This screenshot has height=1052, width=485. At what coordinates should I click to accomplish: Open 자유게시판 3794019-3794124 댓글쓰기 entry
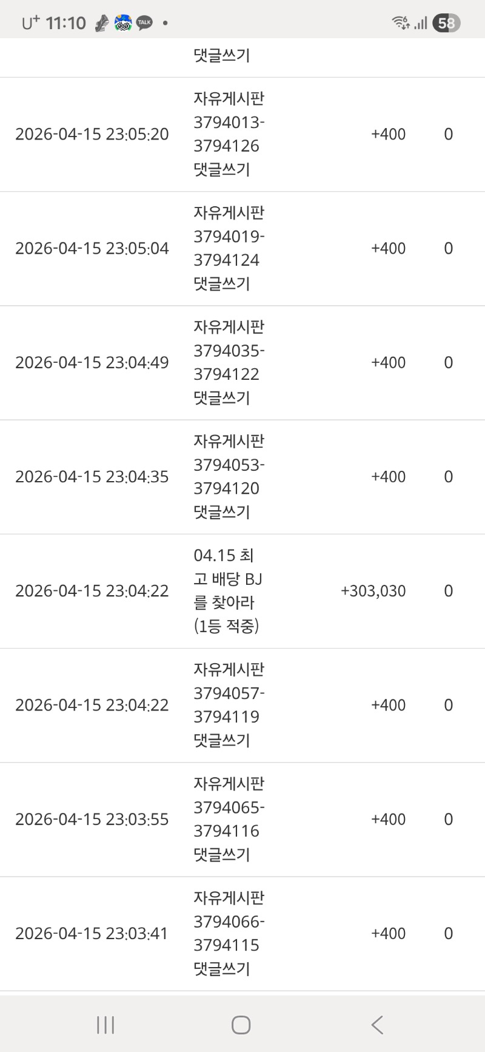229,248
